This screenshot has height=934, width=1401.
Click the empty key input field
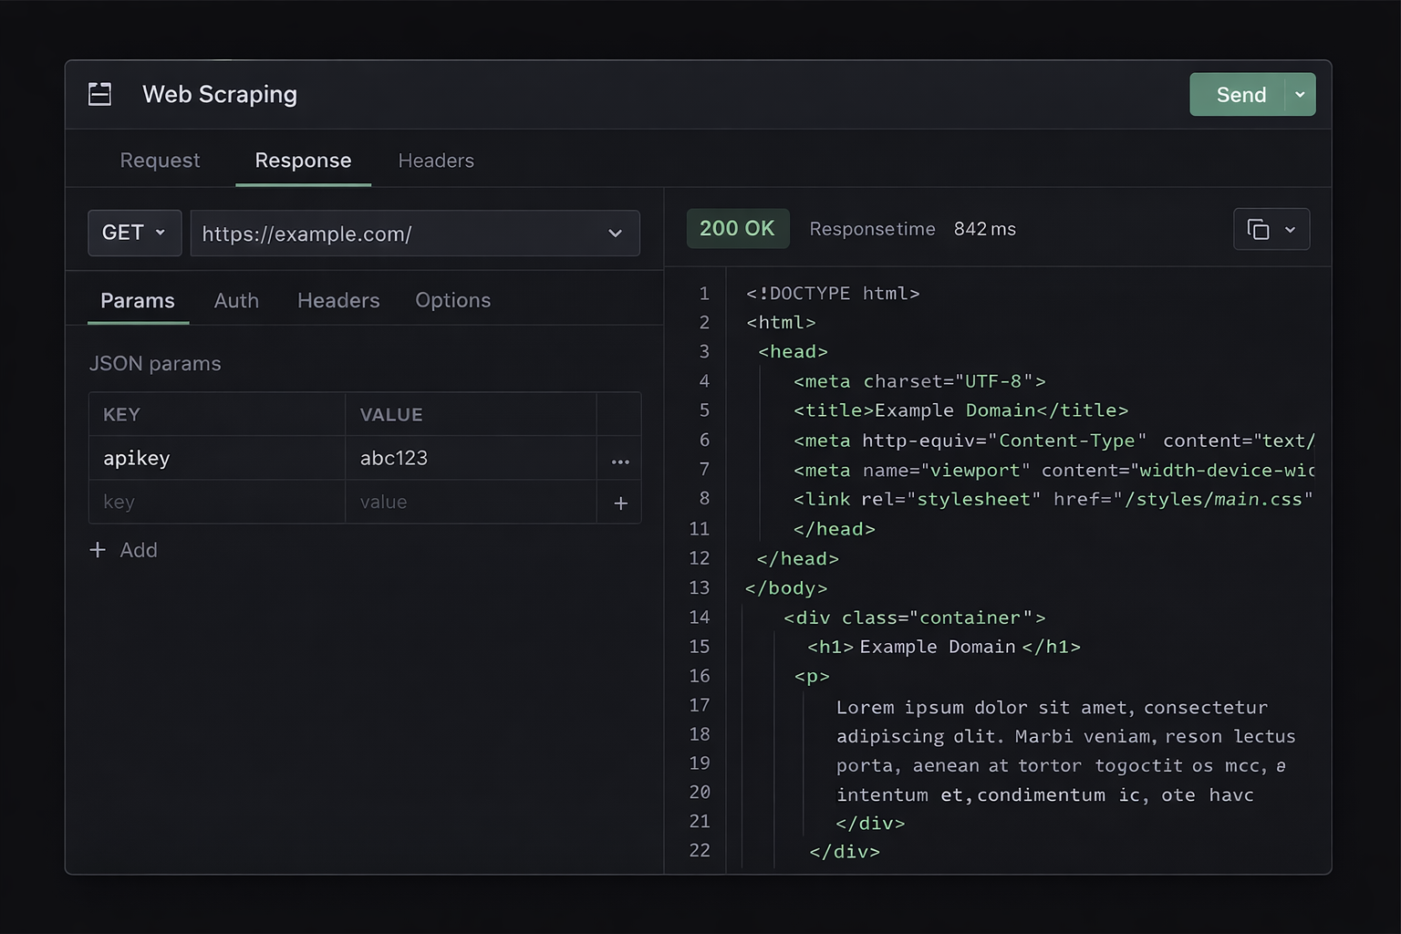pos(216,502)
